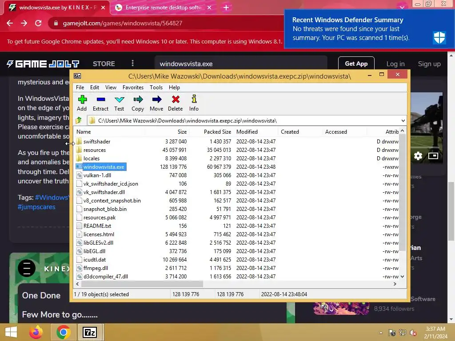Click the Sign up link
The height and width of the screenshot is (341, 455).
(429, 64)
